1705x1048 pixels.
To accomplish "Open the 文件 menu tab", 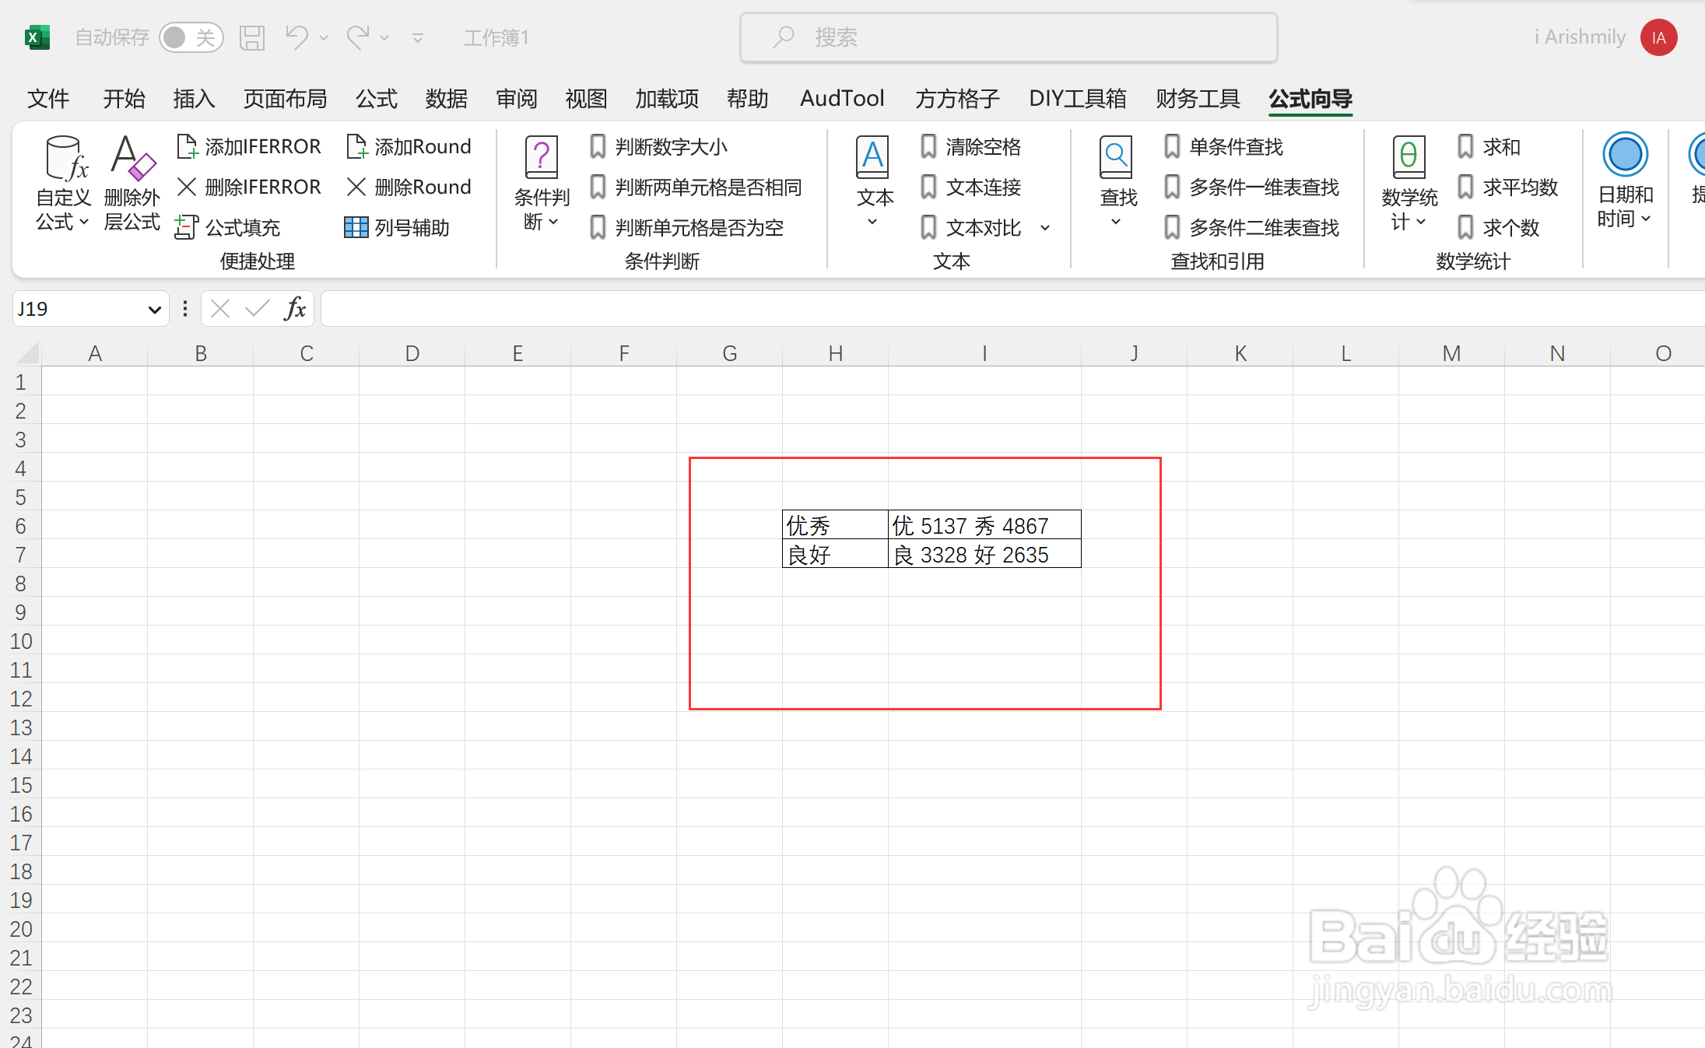I will coord(48,99).
